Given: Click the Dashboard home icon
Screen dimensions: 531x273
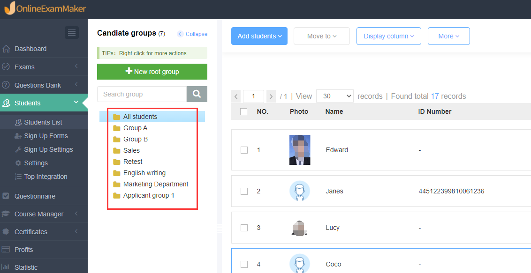Looking at the screenshot, I should [6, 49].
